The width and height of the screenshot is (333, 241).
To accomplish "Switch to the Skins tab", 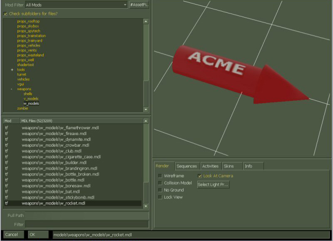I will [x=232, y=166].
